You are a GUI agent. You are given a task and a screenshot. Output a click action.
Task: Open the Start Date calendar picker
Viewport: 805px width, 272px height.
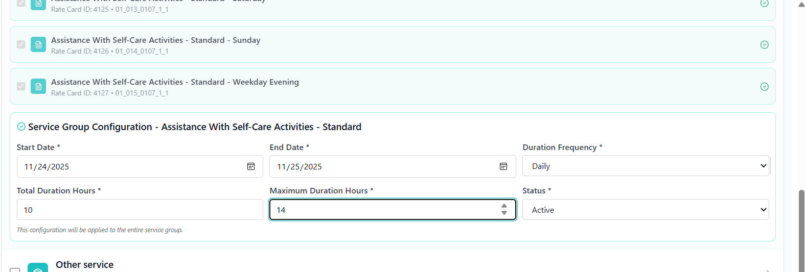(x=251, y=166)
